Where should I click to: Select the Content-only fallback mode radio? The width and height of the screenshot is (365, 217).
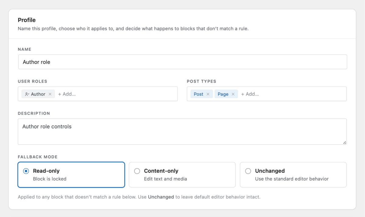click(x=137, y=171)
